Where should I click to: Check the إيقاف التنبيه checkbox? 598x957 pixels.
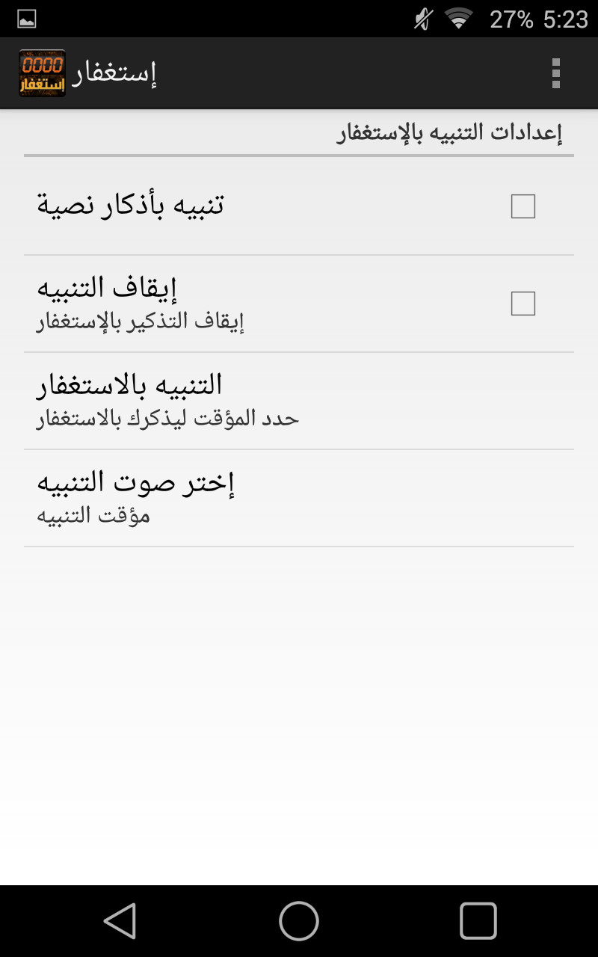pyautogui.click(x=523, y=304)
